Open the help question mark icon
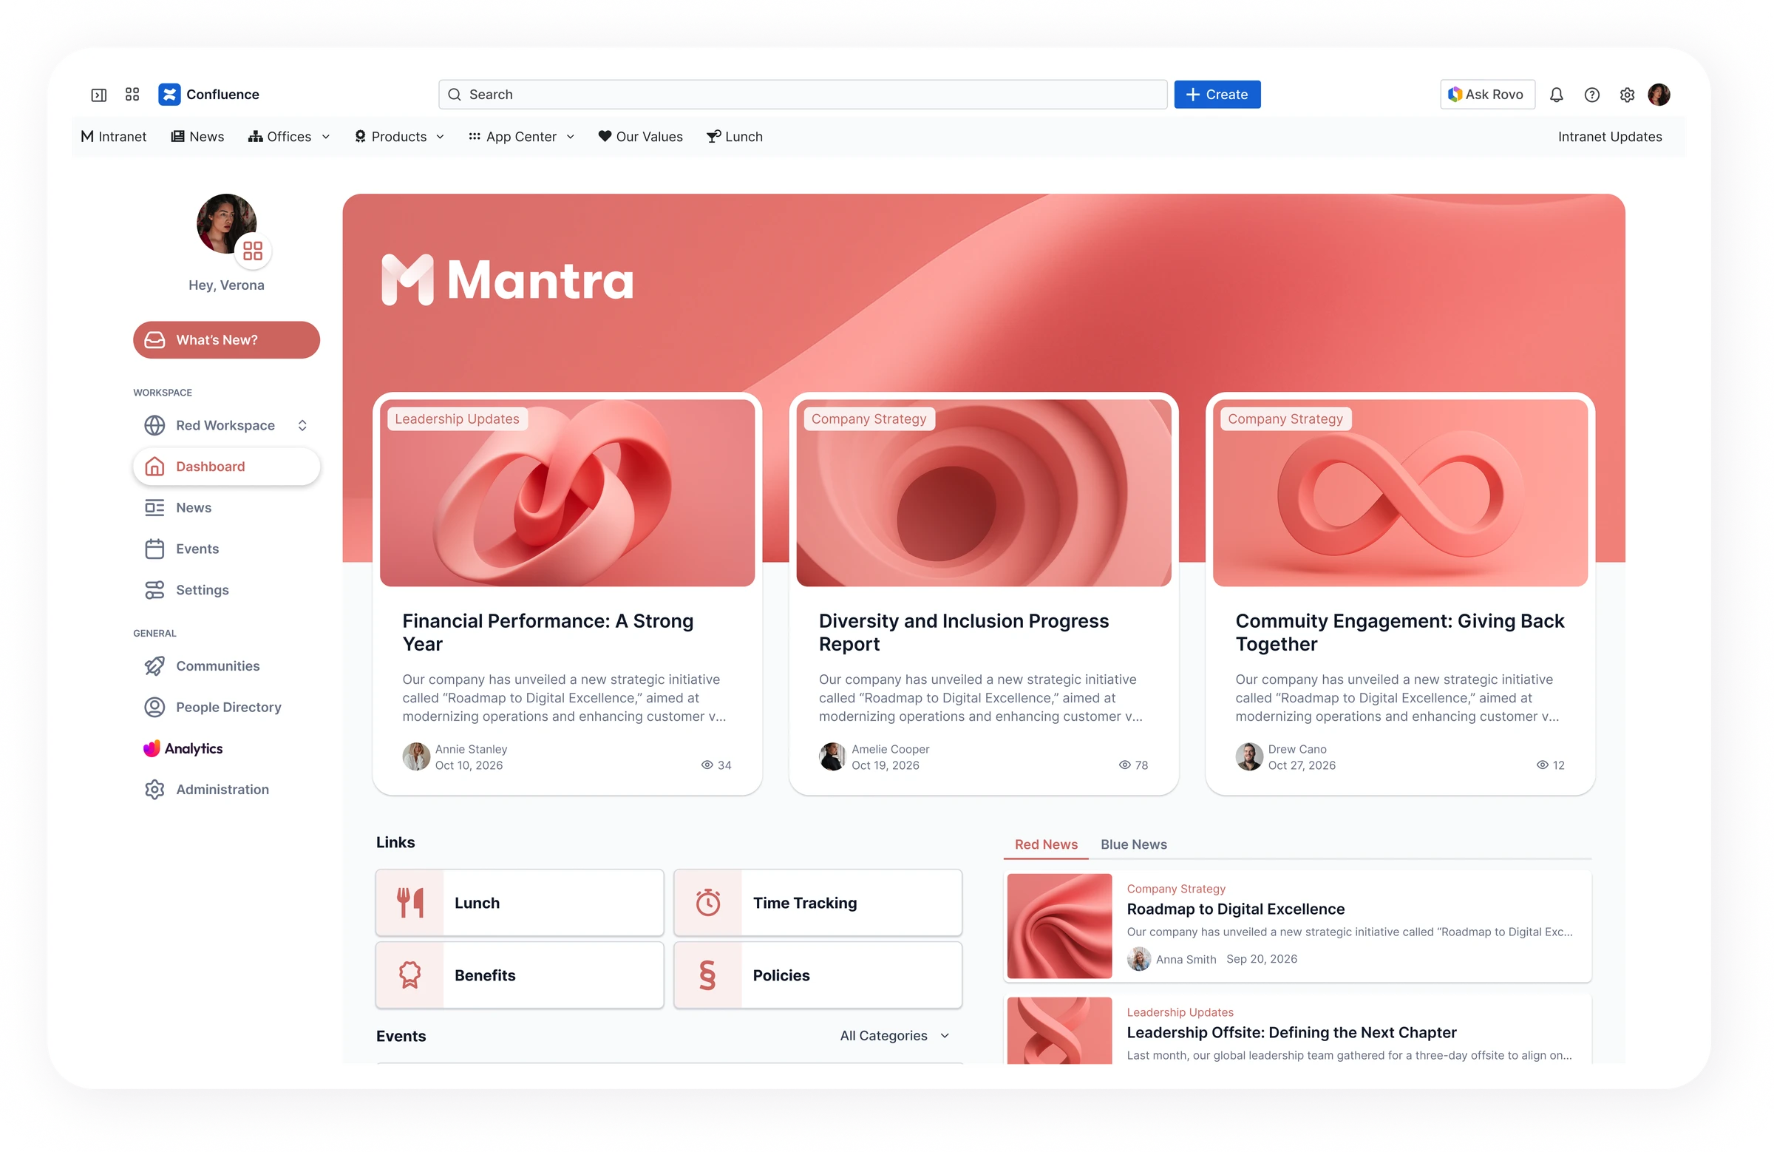1774x1152 pixels. click(1591, 95)
